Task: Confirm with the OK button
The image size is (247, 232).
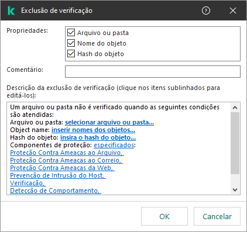Action: pos(164,216)
